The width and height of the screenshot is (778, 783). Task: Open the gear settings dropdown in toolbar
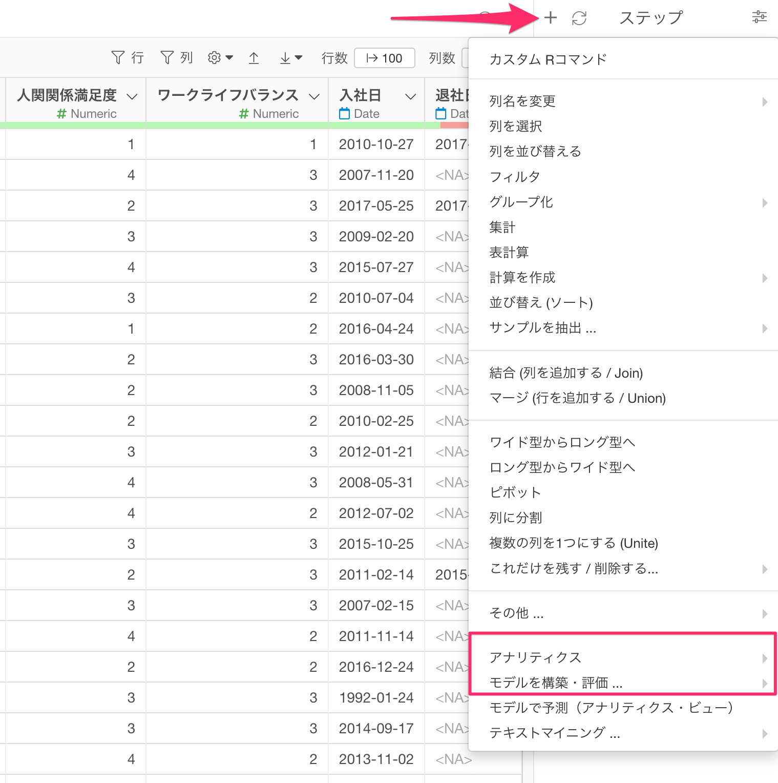[x=220, y=57]
